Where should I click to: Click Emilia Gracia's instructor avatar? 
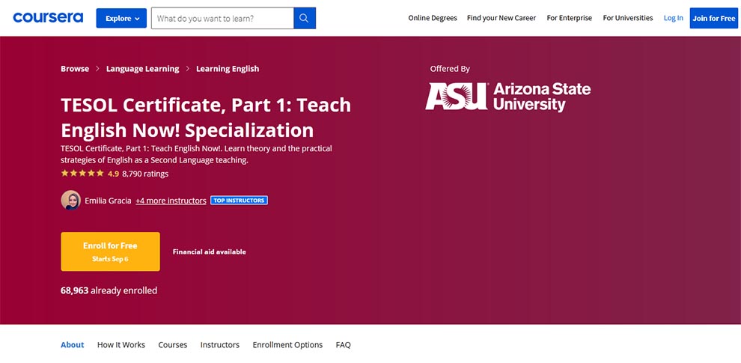point(71,200)
